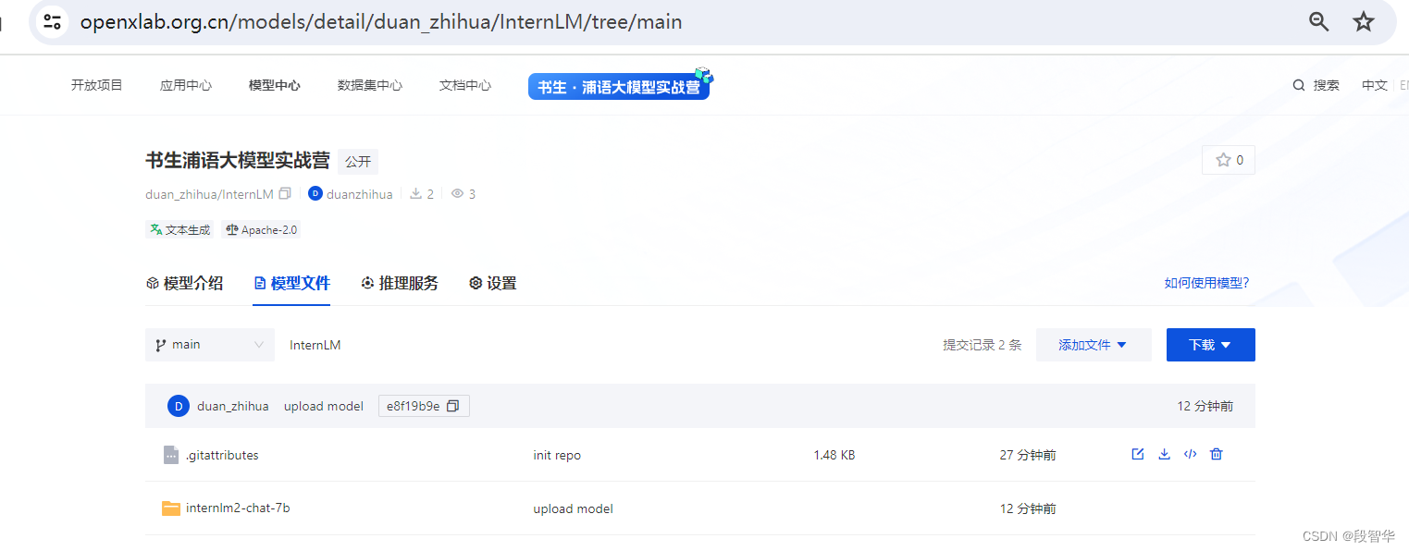Screen dimensions: 1409x551
Task: Switch to the 模型介绍 tab
Action: 185,283
